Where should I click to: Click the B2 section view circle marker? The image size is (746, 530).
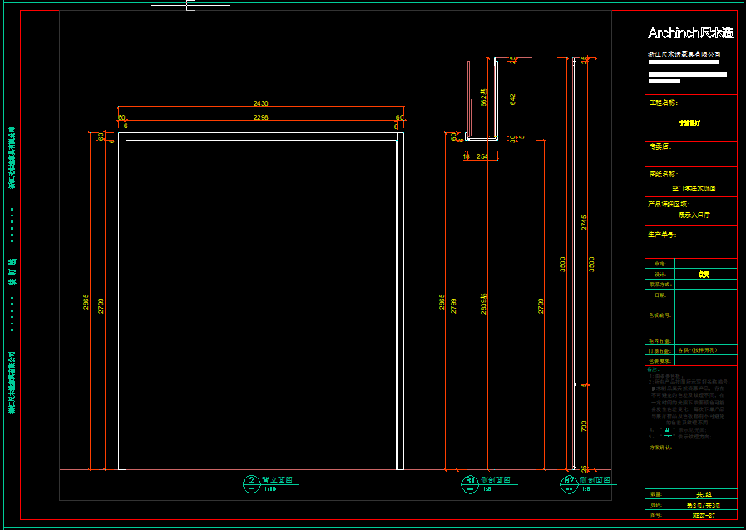[x=569, y=483]
